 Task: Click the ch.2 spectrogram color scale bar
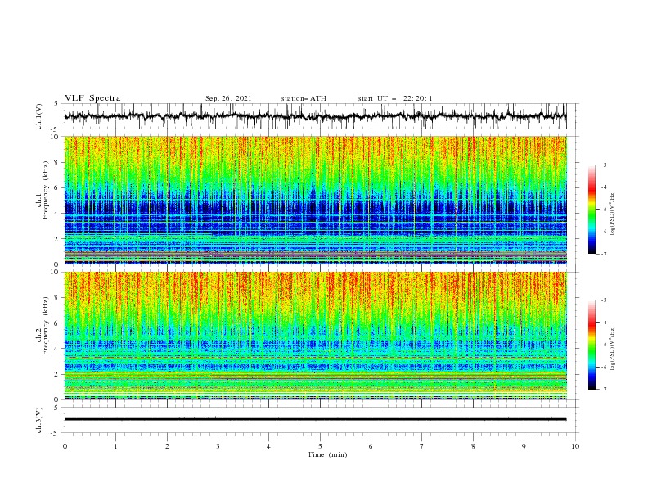point(592,345)
